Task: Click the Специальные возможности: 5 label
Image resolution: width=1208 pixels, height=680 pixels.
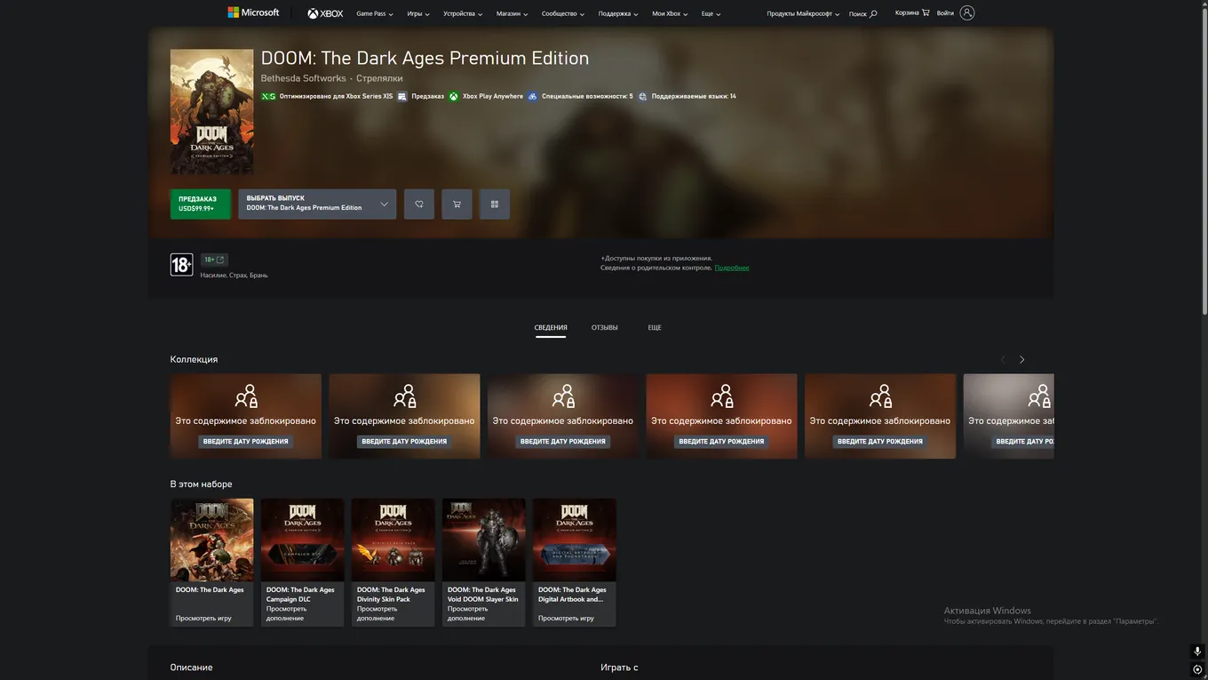Action: [587, 96]
